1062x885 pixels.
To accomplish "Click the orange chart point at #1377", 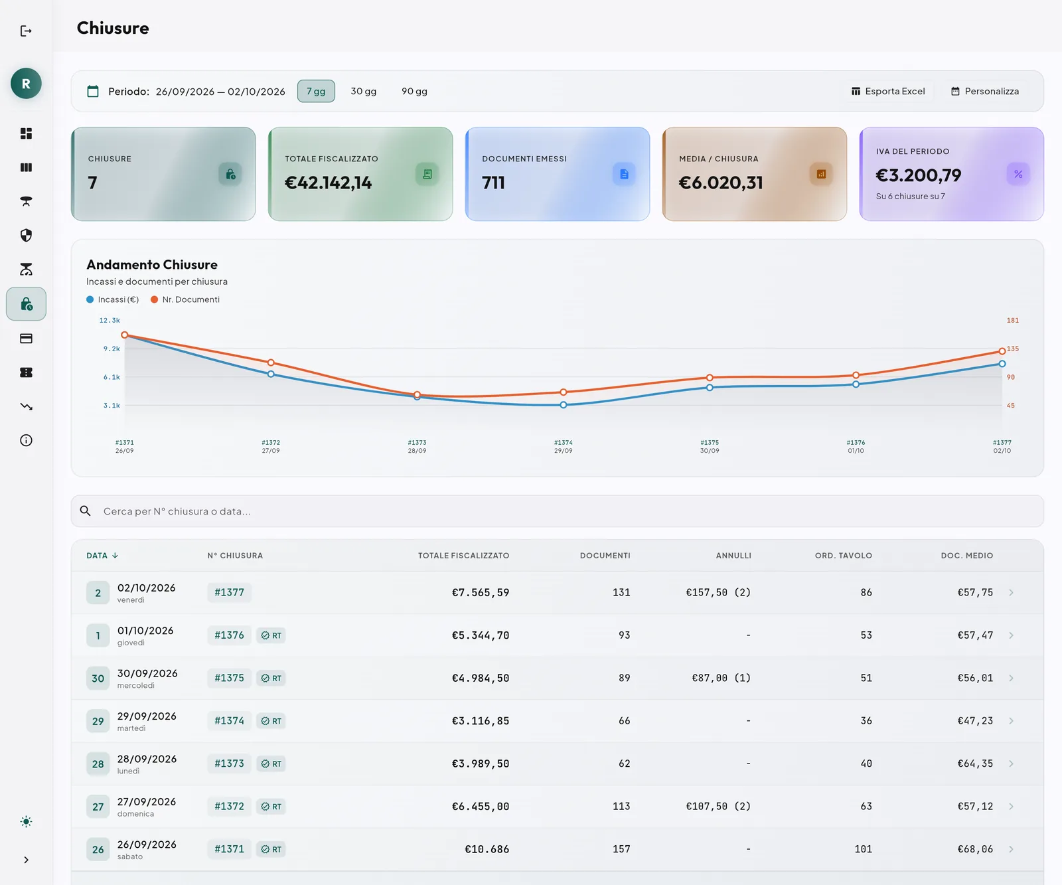I will click(1002, 351).
